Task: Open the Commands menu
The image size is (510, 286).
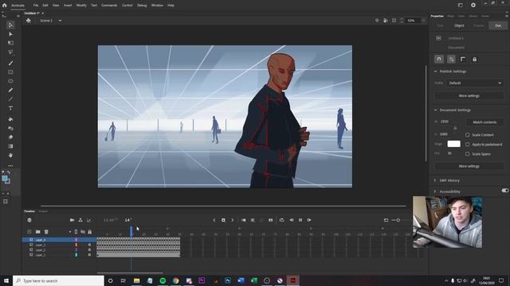Action: point(109,6)
